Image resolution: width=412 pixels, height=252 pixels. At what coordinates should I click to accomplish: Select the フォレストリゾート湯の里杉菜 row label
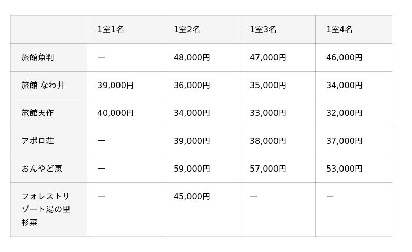point(46,209)
